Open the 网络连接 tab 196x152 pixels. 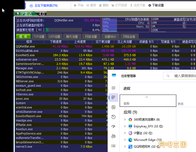tap(129, 36)
